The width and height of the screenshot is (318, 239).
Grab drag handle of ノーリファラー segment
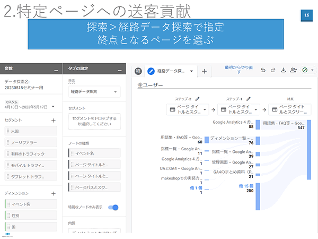click(x=8, y=142)
